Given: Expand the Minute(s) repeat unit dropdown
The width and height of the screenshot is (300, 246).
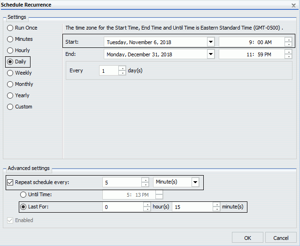Looking at the screenshot, I should click(195, 182).
